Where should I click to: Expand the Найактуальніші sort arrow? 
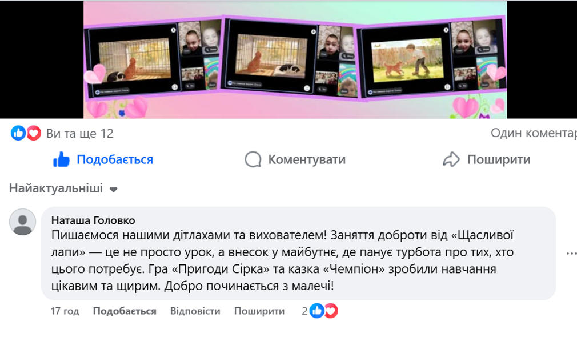point(113,190)
